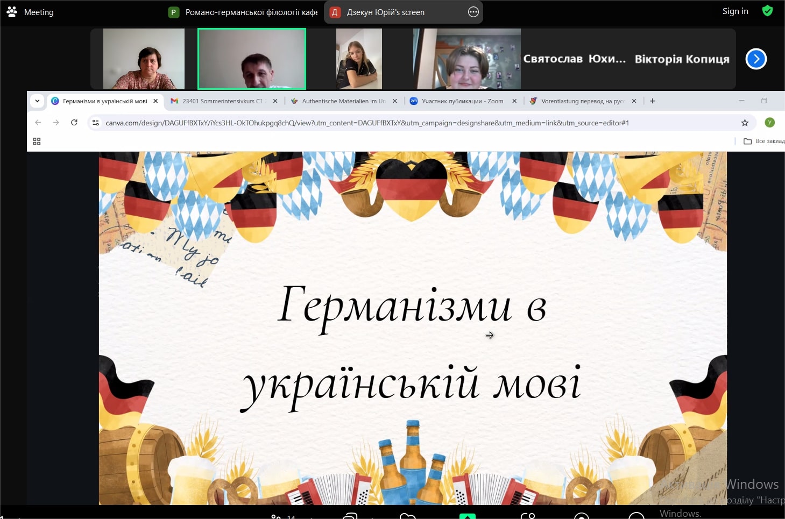Go back in the shared browser
Screen dimensions: 785x519
(38, 123)
